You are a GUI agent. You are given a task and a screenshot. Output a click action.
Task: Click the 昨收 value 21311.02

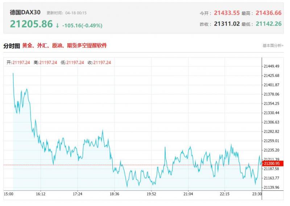(227, 24)
